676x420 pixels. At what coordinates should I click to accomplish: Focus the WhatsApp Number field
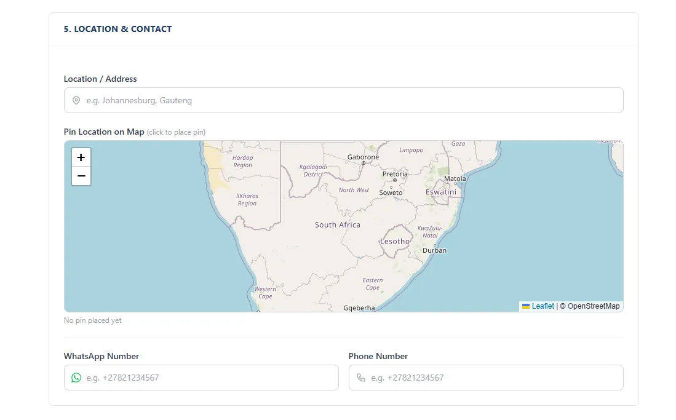coord(209,378)
